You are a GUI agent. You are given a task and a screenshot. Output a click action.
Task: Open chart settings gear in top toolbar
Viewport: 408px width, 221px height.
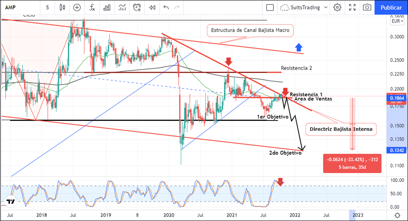[337, 7]
